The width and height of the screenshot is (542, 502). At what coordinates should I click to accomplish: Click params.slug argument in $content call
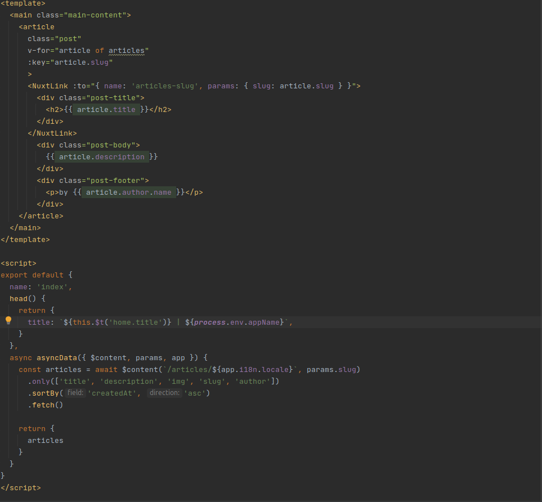click(x=331, y=370)
